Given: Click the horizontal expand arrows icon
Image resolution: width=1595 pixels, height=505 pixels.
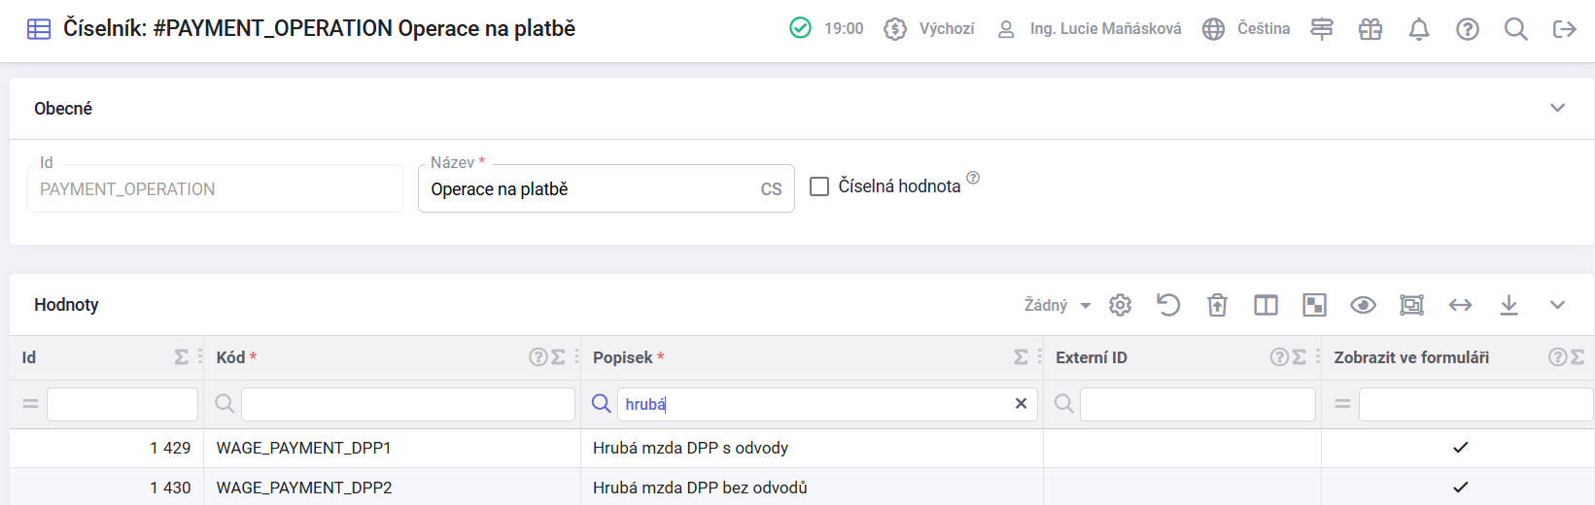Looking at the screenshot, I should [1460, 305].
